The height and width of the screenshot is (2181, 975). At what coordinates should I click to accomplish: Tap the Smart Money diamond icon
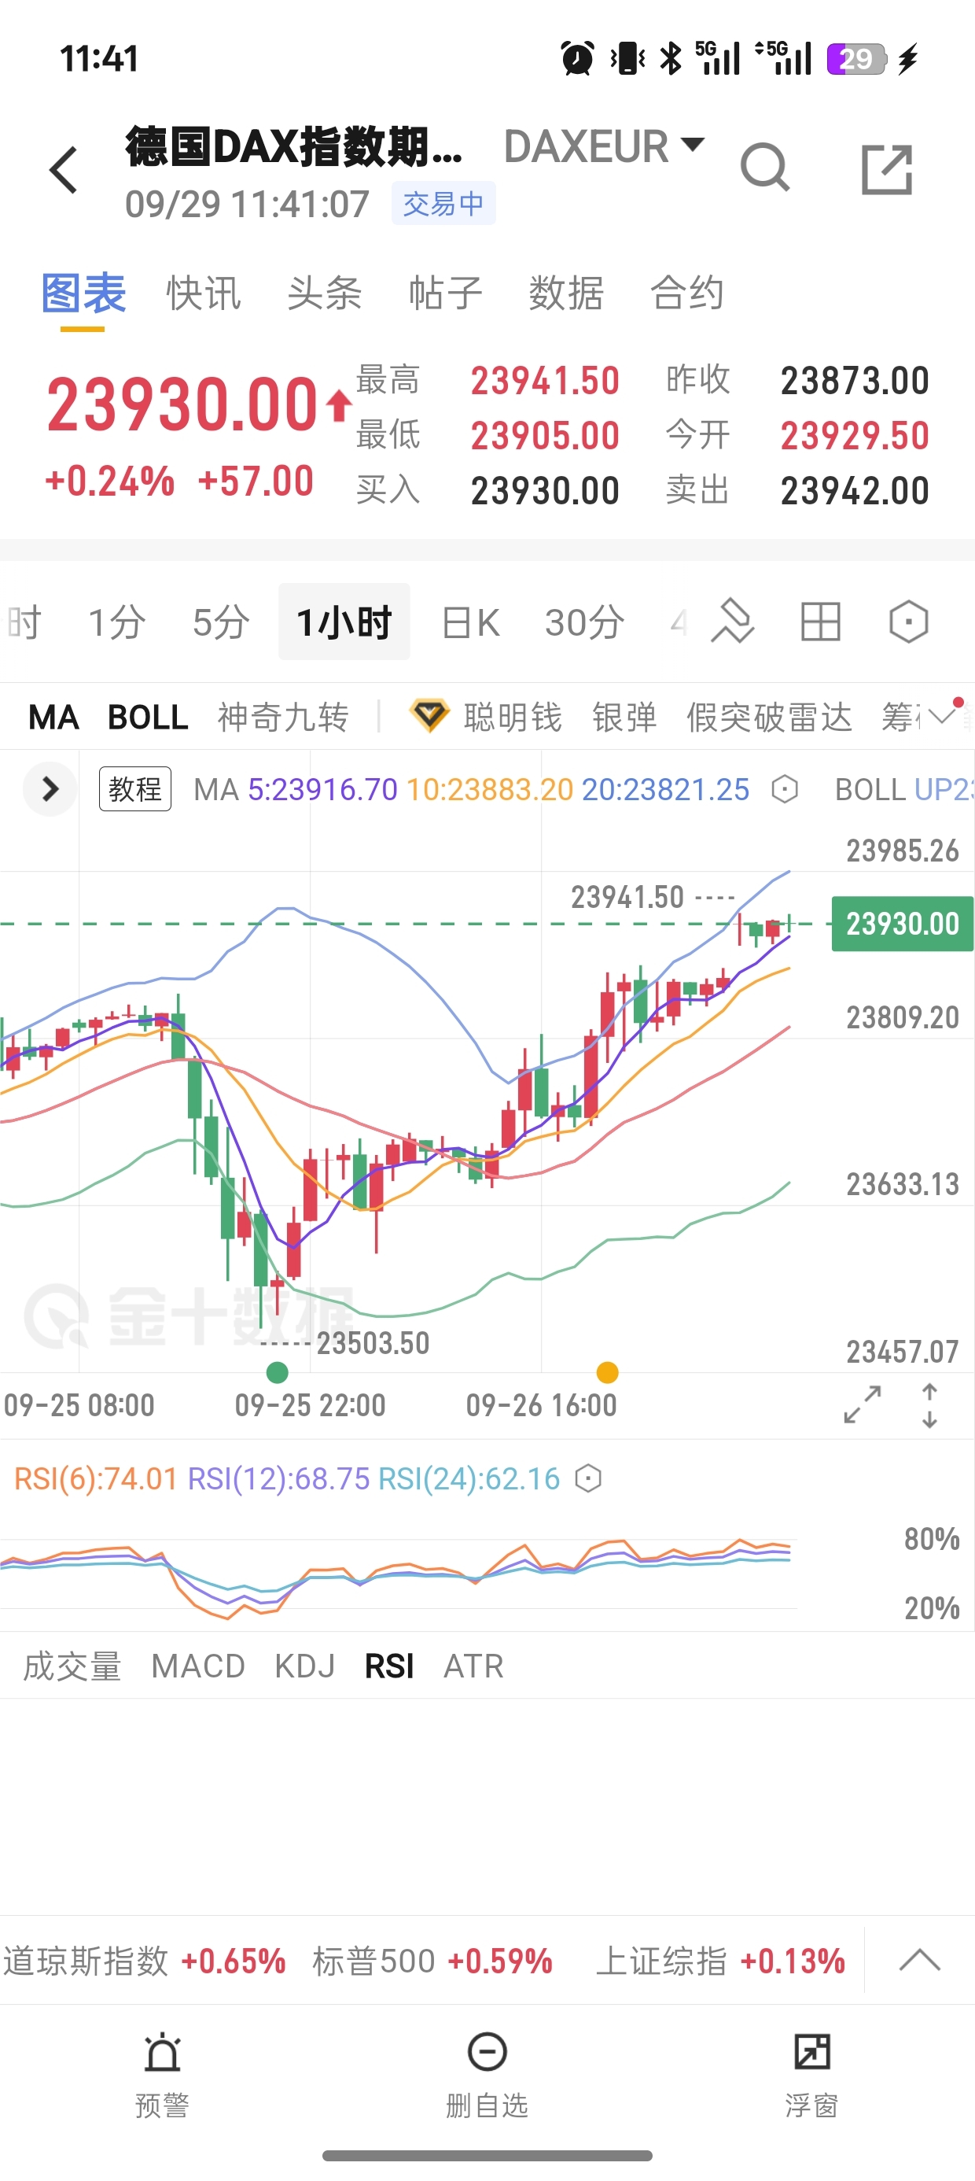[x=429, y=716]
